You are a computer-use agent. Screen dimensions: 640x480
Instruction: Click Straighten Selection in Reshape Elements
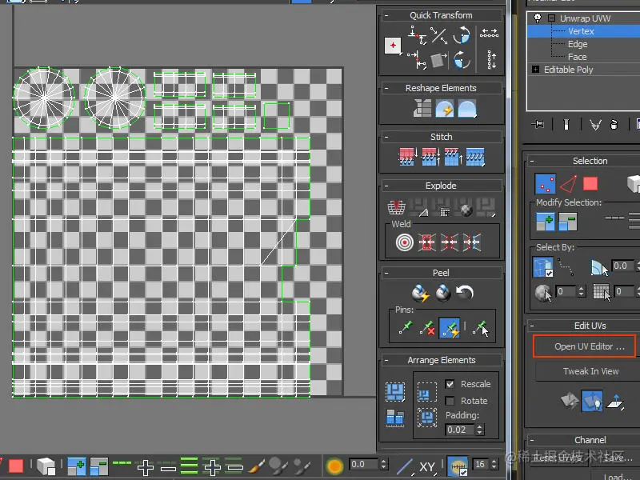[422, 109]
